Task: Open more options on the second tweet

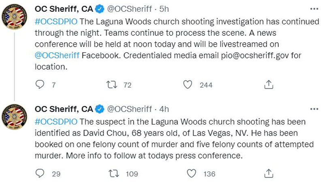Action: (314, 109)
